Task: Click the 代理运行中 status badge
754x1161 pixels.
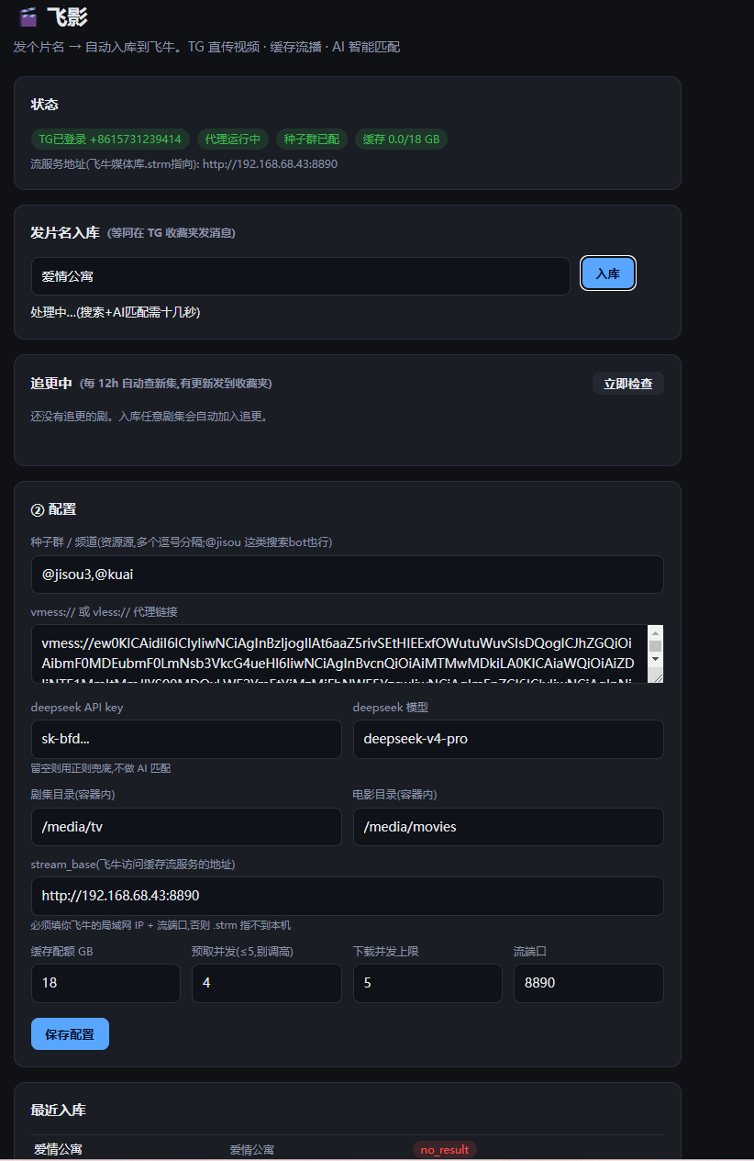Action: click(233, 140)
